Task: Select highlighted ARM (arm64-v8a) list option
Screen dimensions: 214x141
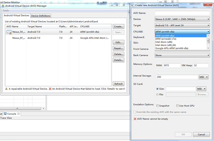Action: coord(181,36)
